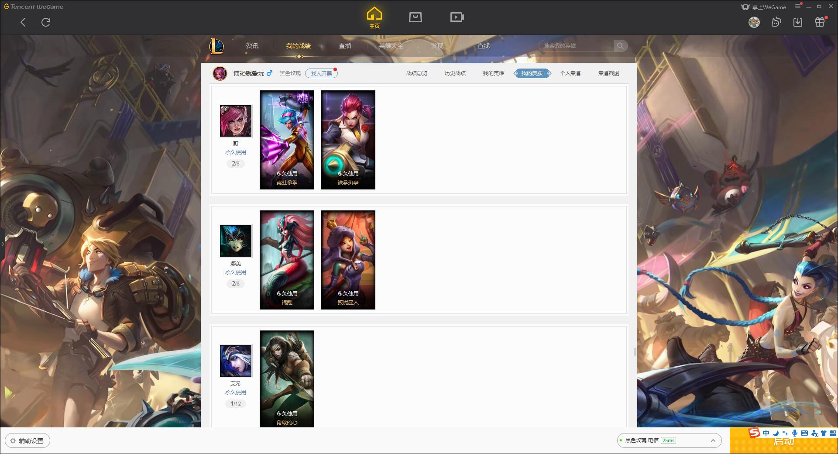Click the magnifier search button
This screenshot has height=454, width=838.
pyautogui.click(x=620, y=46)
